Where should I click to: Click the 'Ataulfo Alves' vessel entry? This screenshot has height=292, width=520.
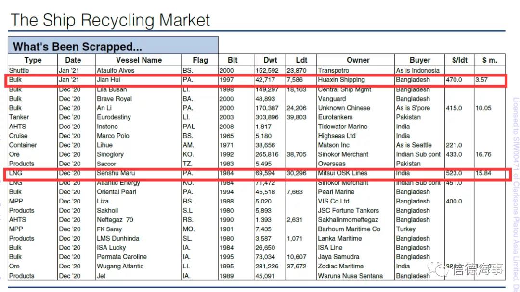point(116,70)
